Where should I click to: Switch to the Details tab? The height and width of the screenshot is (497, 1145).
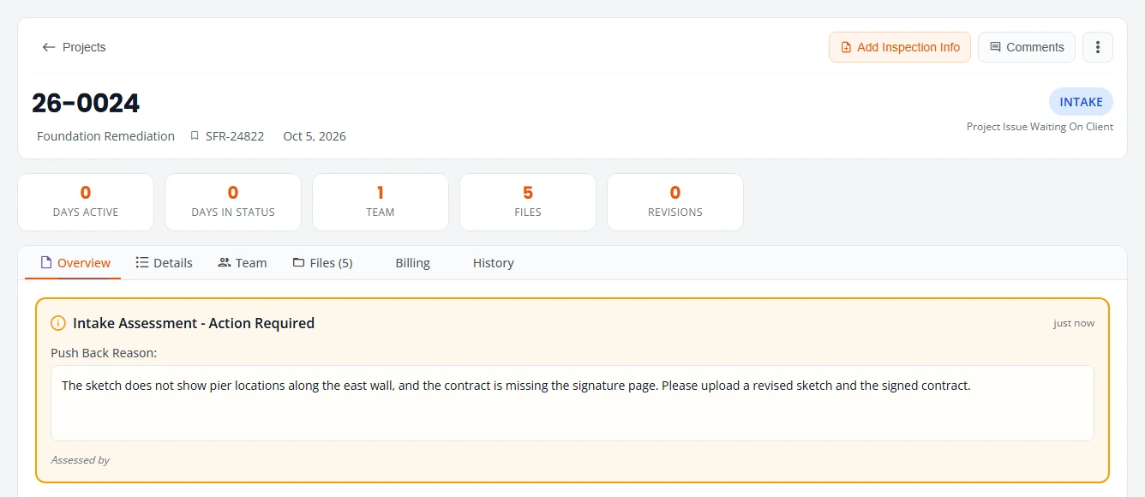point(164,263)
